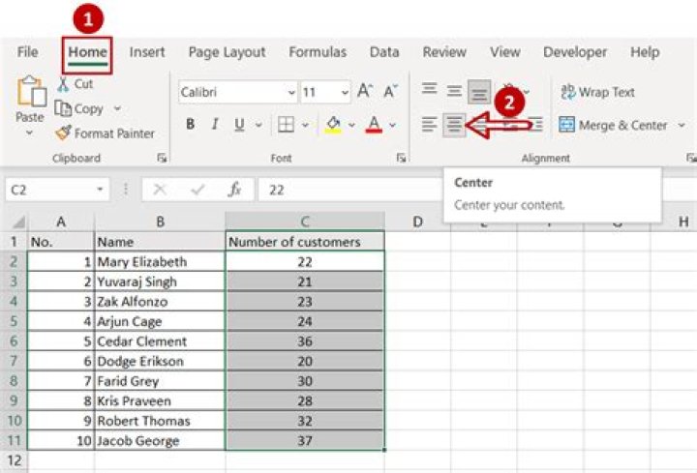
Task: Expand the Fill Color dropdown arrow
Action: coord(351,125)
